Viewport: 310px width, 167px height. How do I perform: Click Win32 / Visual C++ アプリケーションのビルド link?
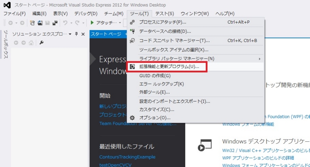[x=266, y=150]
